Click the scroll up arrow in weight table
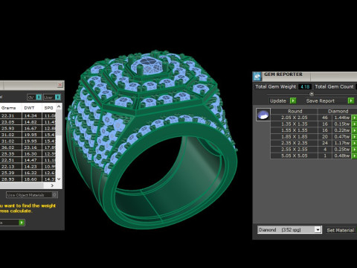 (x=59, y=106)
